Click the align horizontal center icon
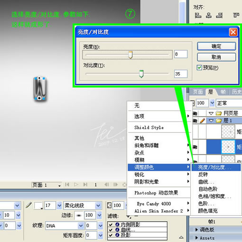242x242 pixels. (209, 15)
